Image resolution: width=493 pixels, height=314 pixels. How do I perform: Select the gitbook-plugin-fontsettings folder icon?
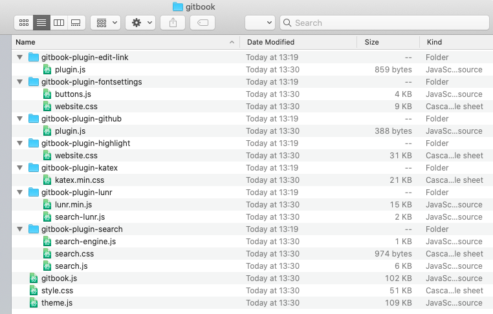34,81
